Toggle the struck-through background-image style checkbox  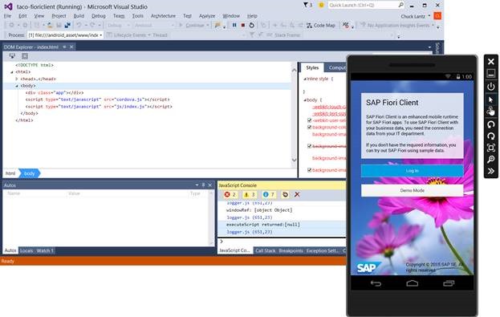309,146
